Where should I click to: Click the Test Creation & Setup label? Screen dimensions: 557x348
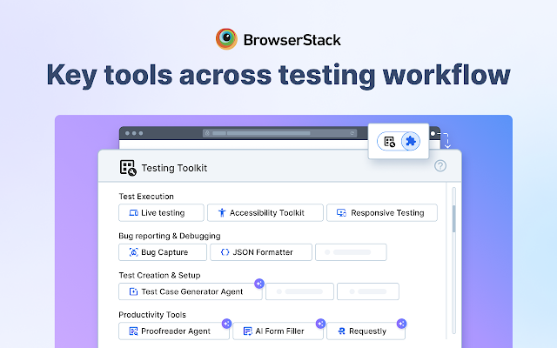pyautogui.click(x=159, y=275)
